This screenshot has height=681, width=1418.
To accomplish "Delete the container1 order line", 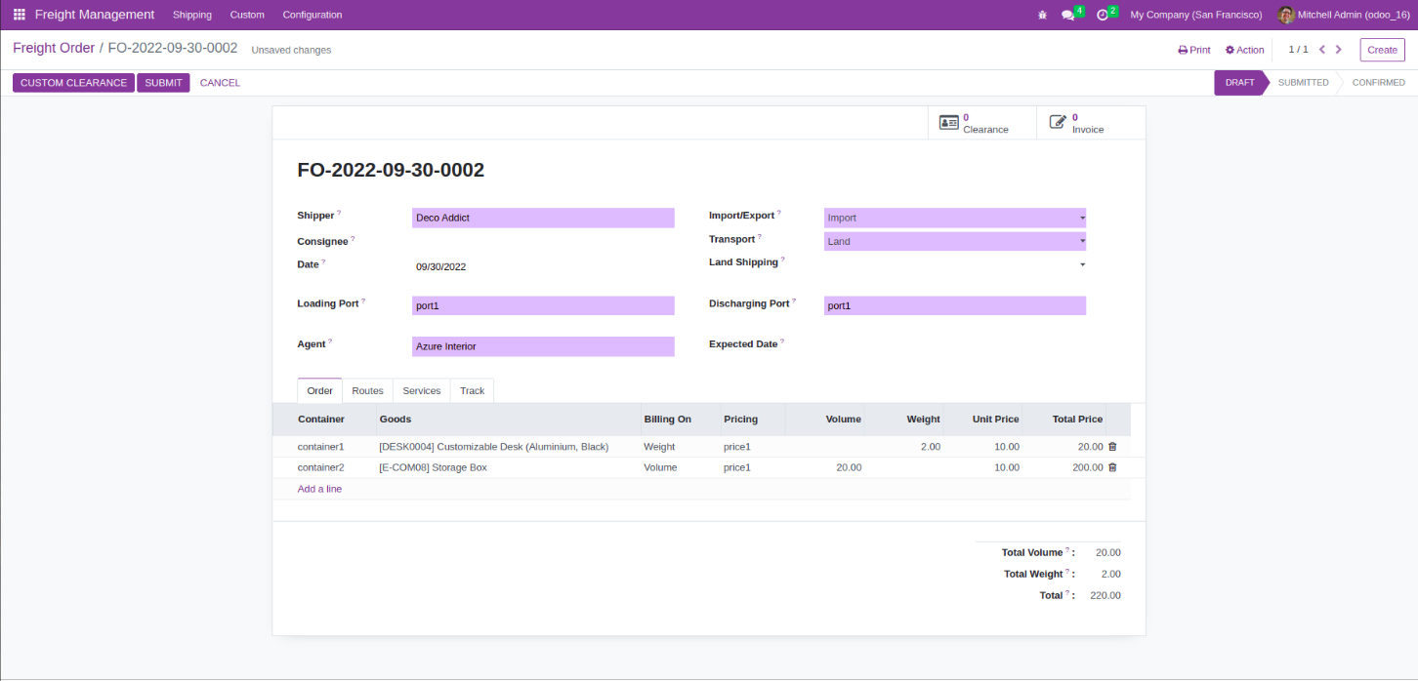I will 1112,447.
